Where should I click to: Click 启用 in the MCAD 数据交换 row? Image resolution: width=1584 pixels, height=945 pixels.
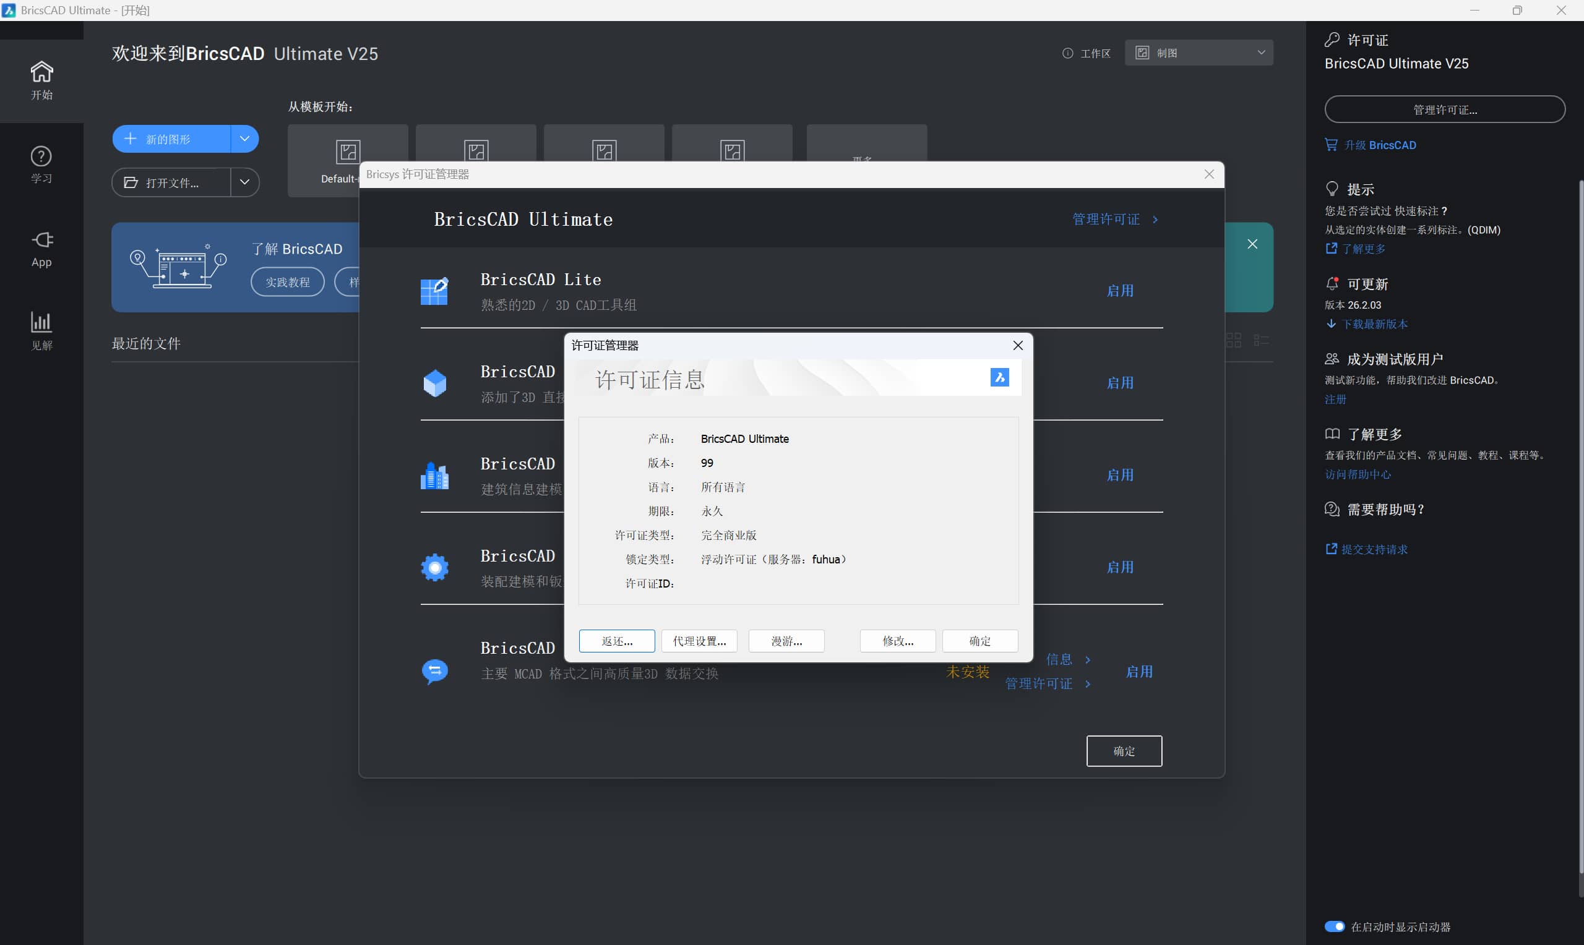[x=1138, y=672]
